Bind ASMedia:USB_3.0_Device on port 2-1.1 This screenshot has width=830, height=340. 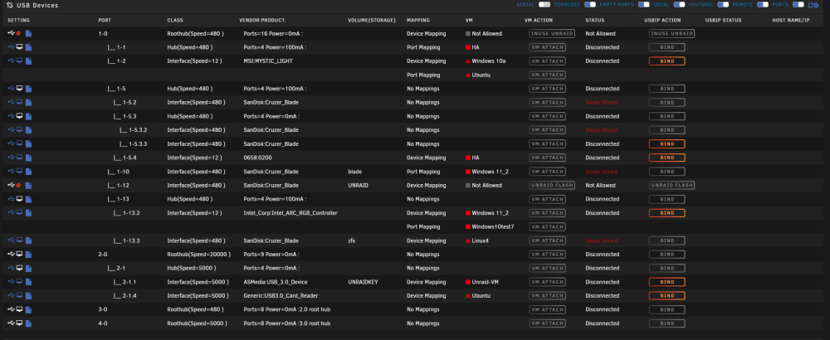click(x=667, y=282)
